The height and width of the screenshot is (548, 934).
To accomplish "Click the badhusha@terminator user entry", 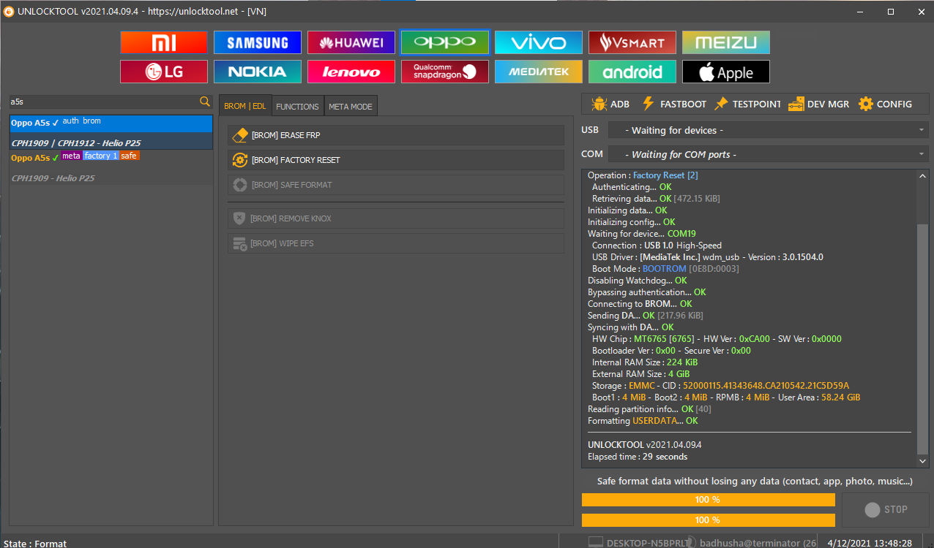I will pyautogui.click(x=758, y=543).
